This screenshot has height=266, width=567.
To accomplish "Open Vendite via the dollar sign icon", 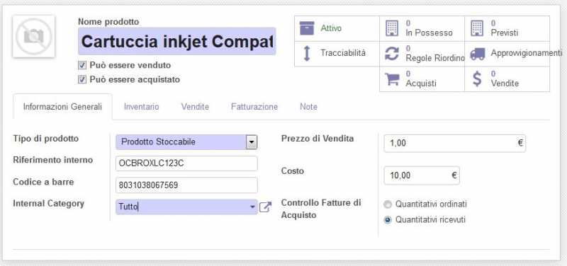I will (477, 79).
